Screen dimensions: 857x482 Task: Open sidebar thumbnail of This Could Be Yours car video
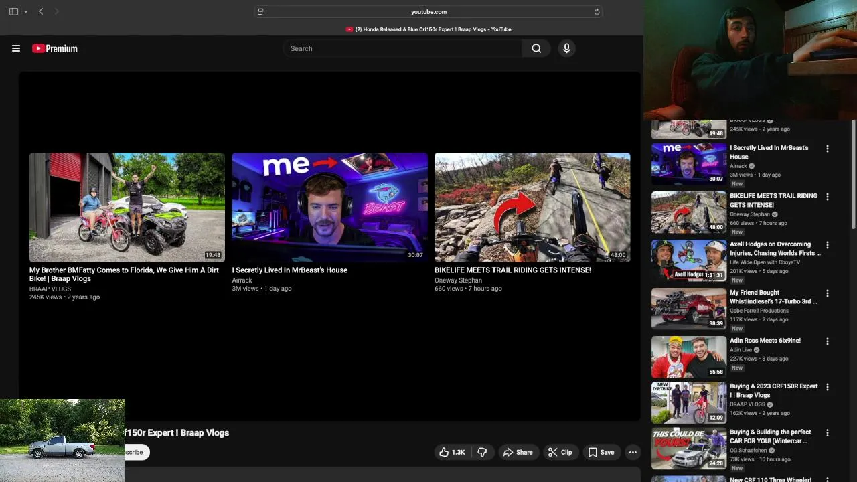tap(689, 449)
